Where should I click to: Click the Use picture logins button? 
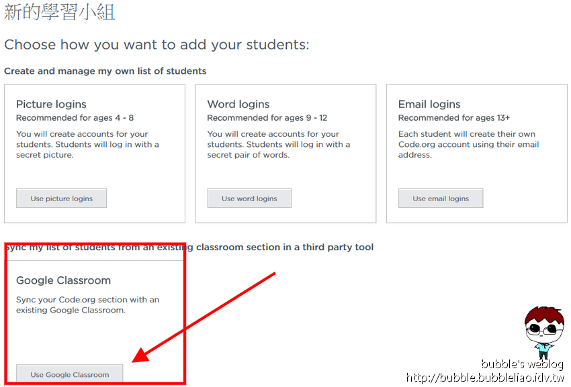(x=61, y=199)
